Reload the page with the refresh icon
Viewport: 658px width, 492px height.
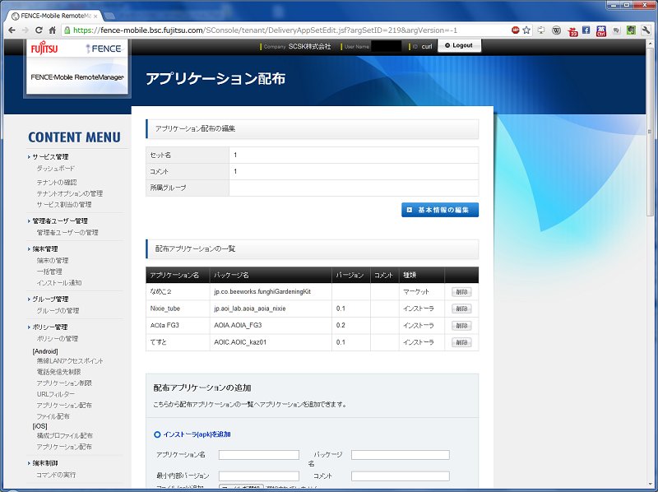(x=39, y=30)
